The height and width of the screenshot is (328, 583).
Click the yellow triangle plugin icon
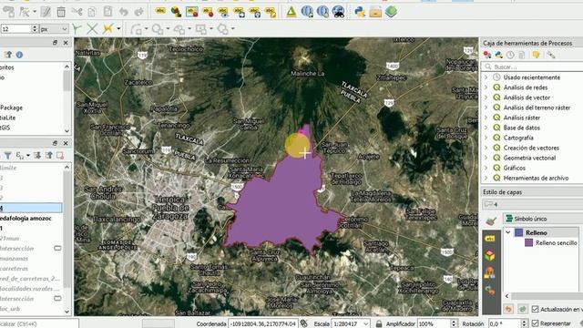[x=291, y=12]
